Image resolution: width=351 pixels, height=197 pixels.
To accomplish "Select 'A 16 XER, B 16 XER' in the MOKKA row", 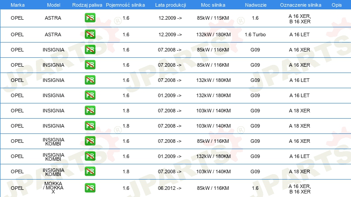I will click(x=300, y=189).
